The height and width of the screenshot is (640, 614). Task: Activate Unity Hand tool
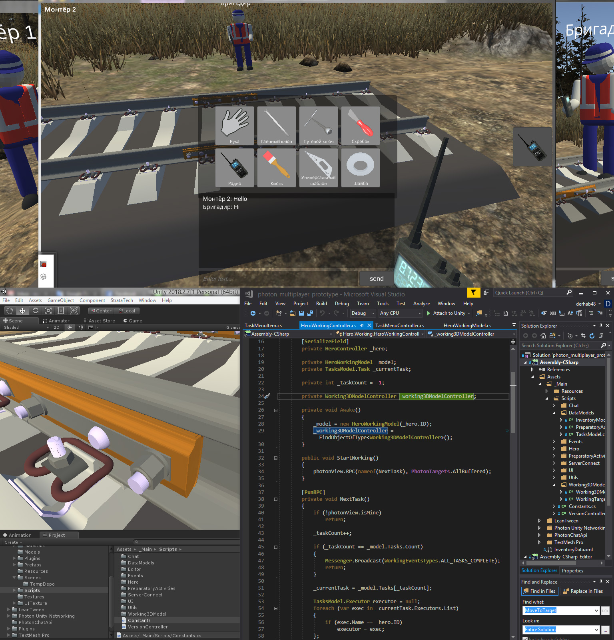[x=10, y=311]
